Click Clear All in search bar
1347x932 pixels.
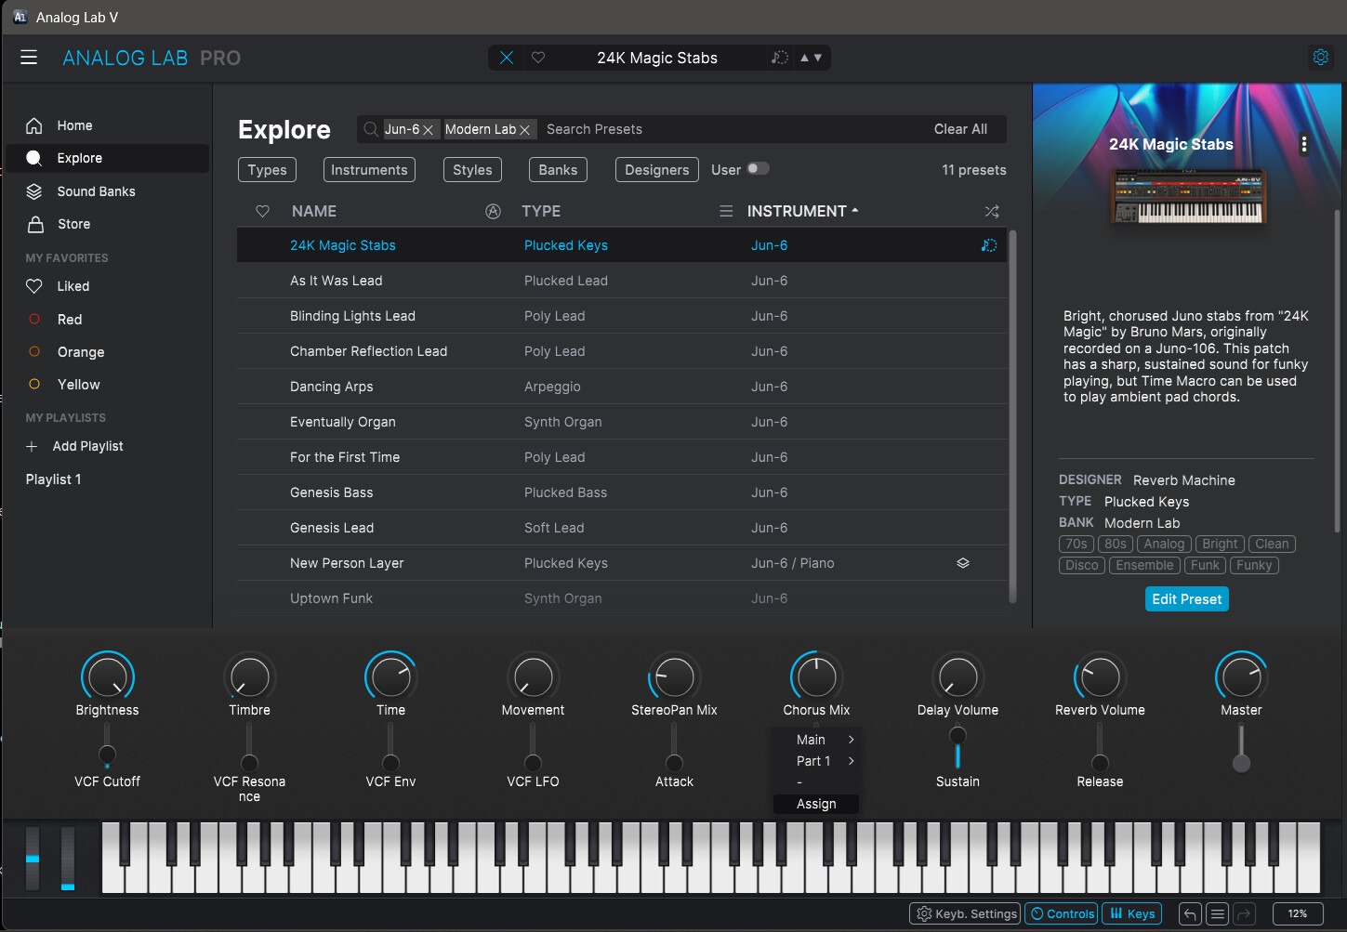point(960,129)
